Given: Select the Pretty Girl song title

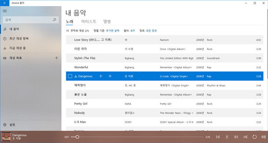Looking at the screenshot, I should click(81, 104).
